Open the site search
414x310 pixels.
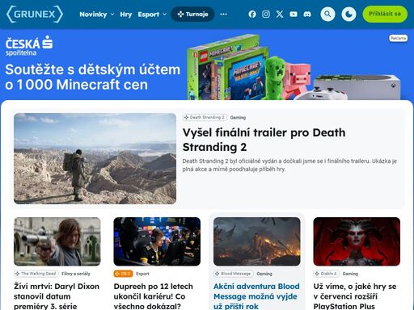coord(327,14)
